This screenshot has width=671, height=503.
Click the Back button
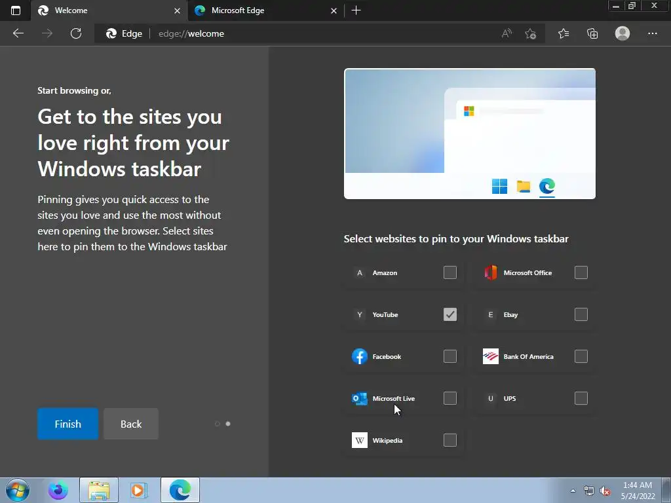(x=131, y=424)
